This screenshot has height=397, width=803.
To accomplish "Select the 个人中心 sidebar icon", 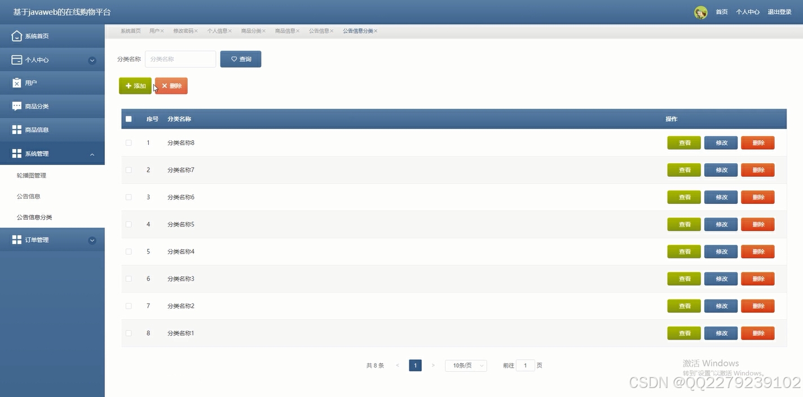I will pyautogui.click(x=17, y=59).
